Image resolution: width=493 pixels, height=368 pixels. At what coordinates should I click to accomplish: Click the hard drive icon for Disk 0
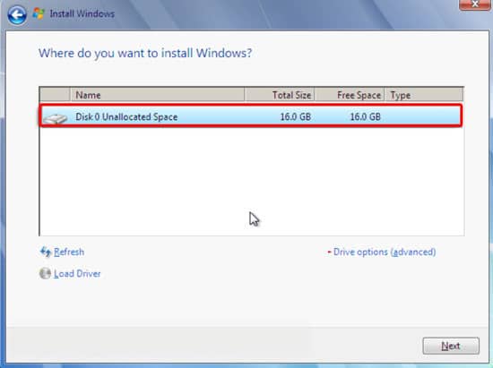55,118
